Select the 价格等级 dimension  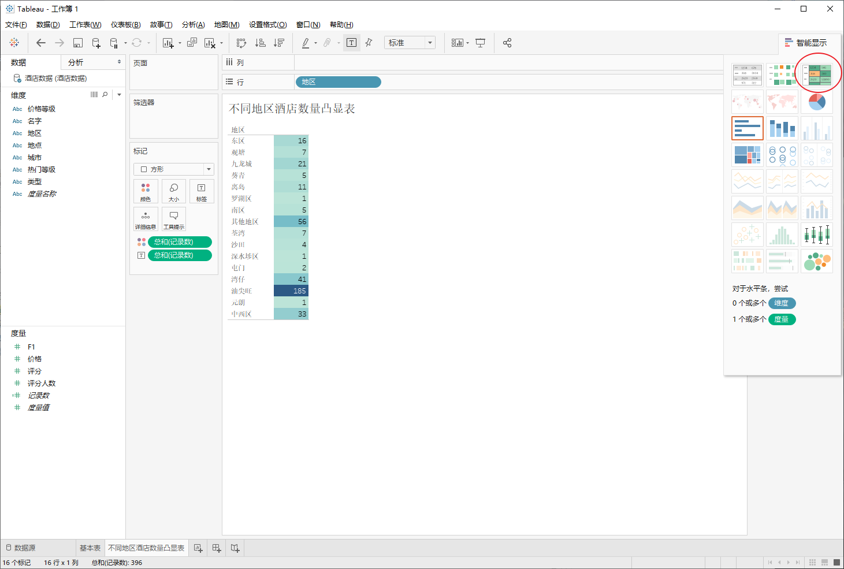[42, 109]
